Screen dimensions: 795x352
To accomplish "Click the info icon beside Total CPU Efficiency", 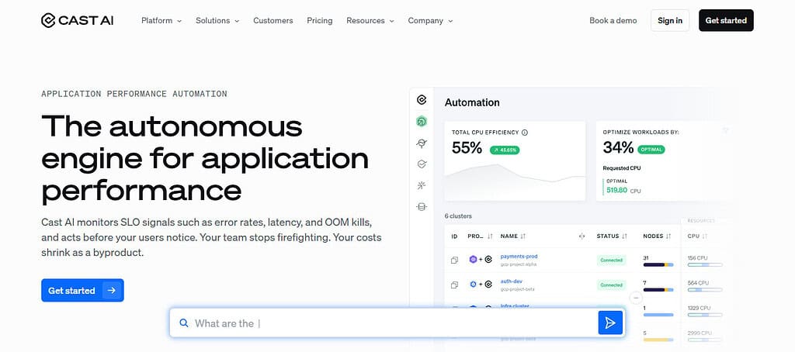I will click(x=525, y=132).
